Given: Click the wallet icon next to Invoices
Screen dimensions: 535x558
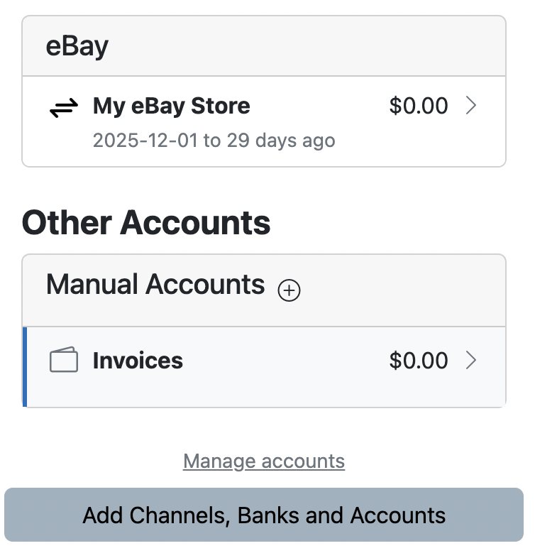Looking at the screenshot, I should pyautogui.click(x=64, y=359).
